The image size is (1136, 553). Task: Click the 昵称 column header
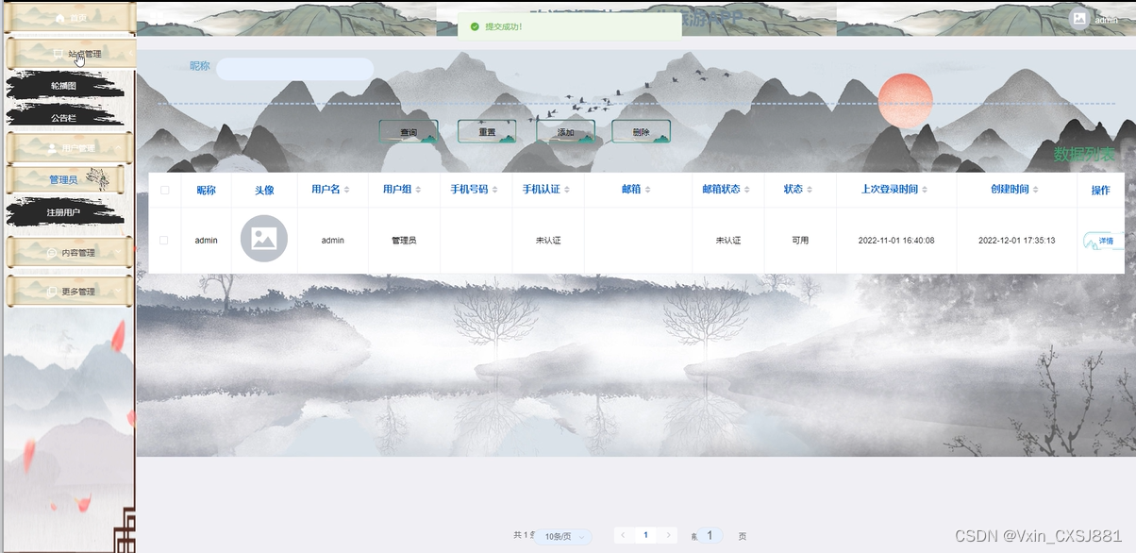pos(206,190)
